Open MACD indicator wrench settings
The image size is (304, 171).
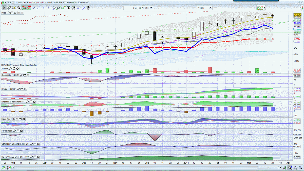pos(18,89)
